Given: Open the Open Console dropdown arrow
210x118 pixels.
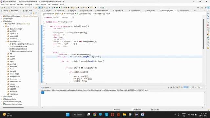Looking at the screenshot, I should pyautogui.click(x=200, y=87).
